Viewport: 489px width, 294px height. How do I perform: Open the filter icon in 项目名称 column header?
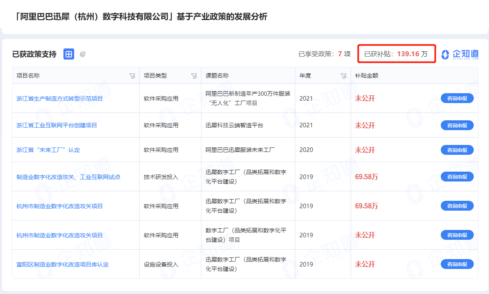tap(132, 76)
